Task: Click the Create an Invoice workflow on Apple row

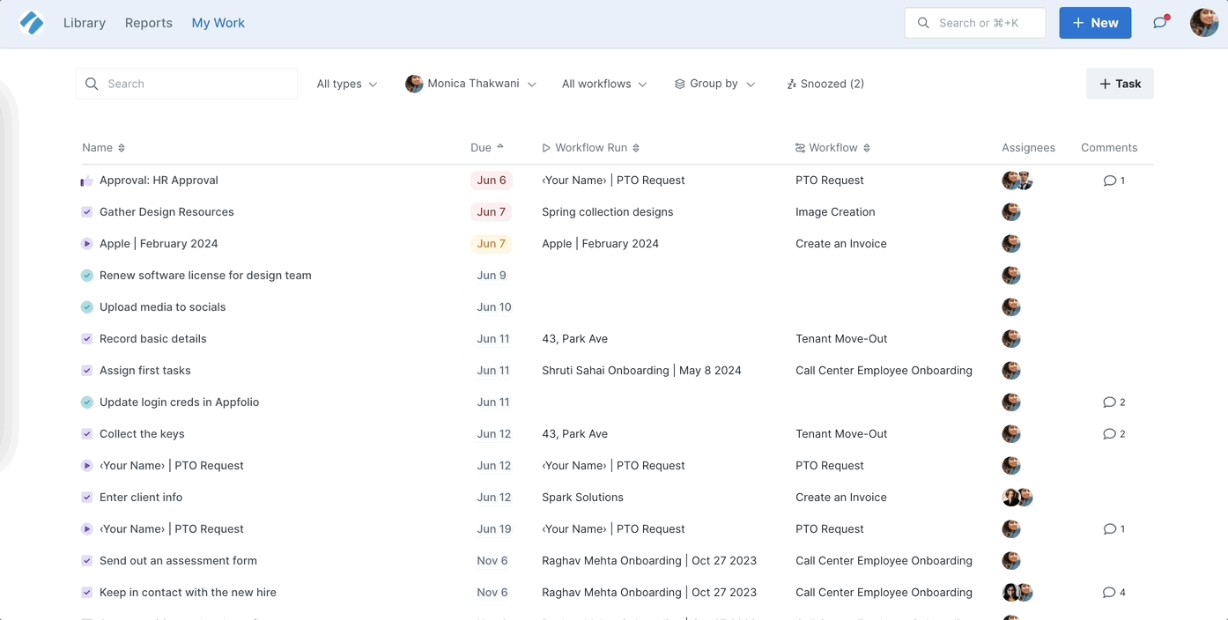Action: click(841, 244)
